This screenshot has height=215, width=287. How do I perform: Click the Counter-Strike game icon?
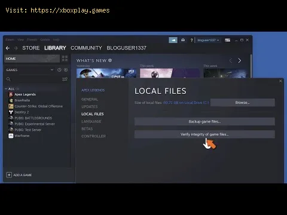coord(11,106)
